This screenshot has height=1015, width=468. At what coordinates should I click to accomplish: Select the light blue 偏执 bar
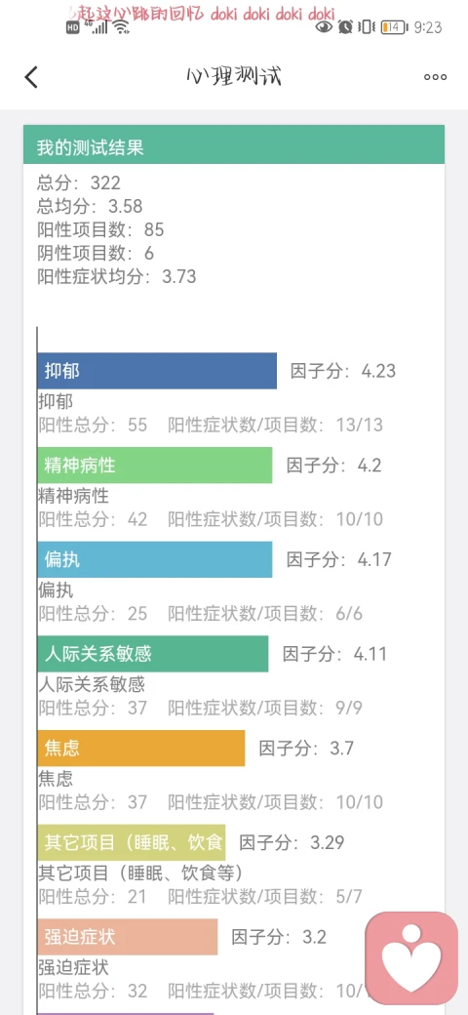[x=154, y=559]
